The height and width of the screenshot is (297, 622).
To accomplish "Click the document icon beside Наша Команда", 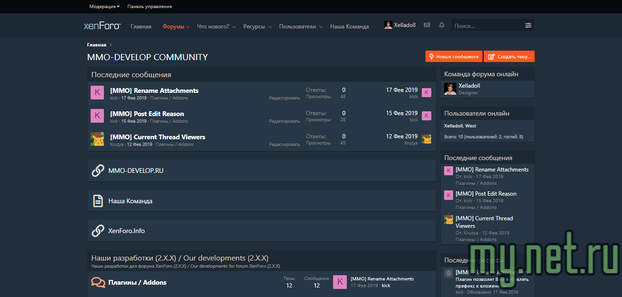I will click(x=98, y=200).
